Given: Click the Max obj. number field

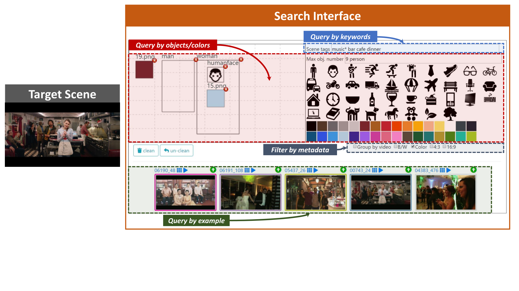Looking at the screenshot, I should 423,59.
